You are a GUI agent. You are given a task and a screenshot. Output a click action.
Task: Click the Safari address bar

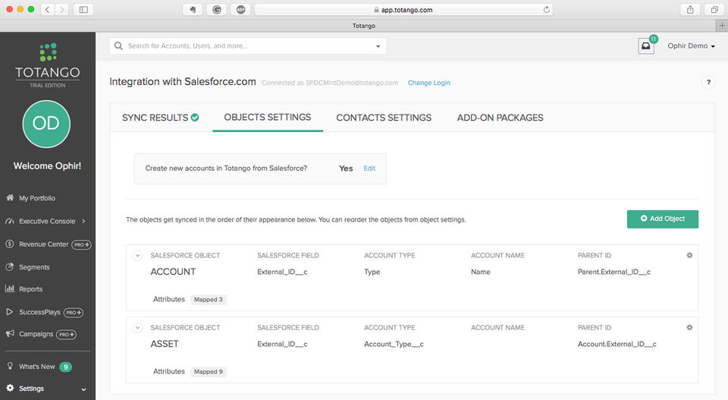tap(403, 9)
